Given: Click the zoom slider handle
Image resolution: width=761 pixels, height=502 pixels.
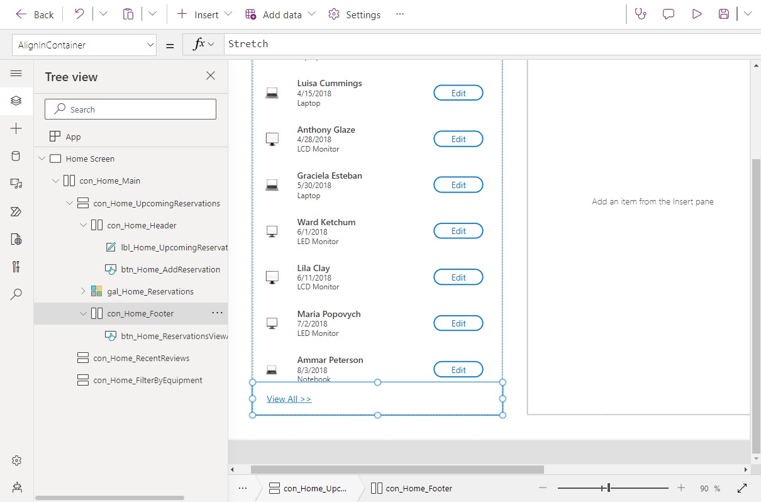Looking at the screenshot, I should point(609,488).
